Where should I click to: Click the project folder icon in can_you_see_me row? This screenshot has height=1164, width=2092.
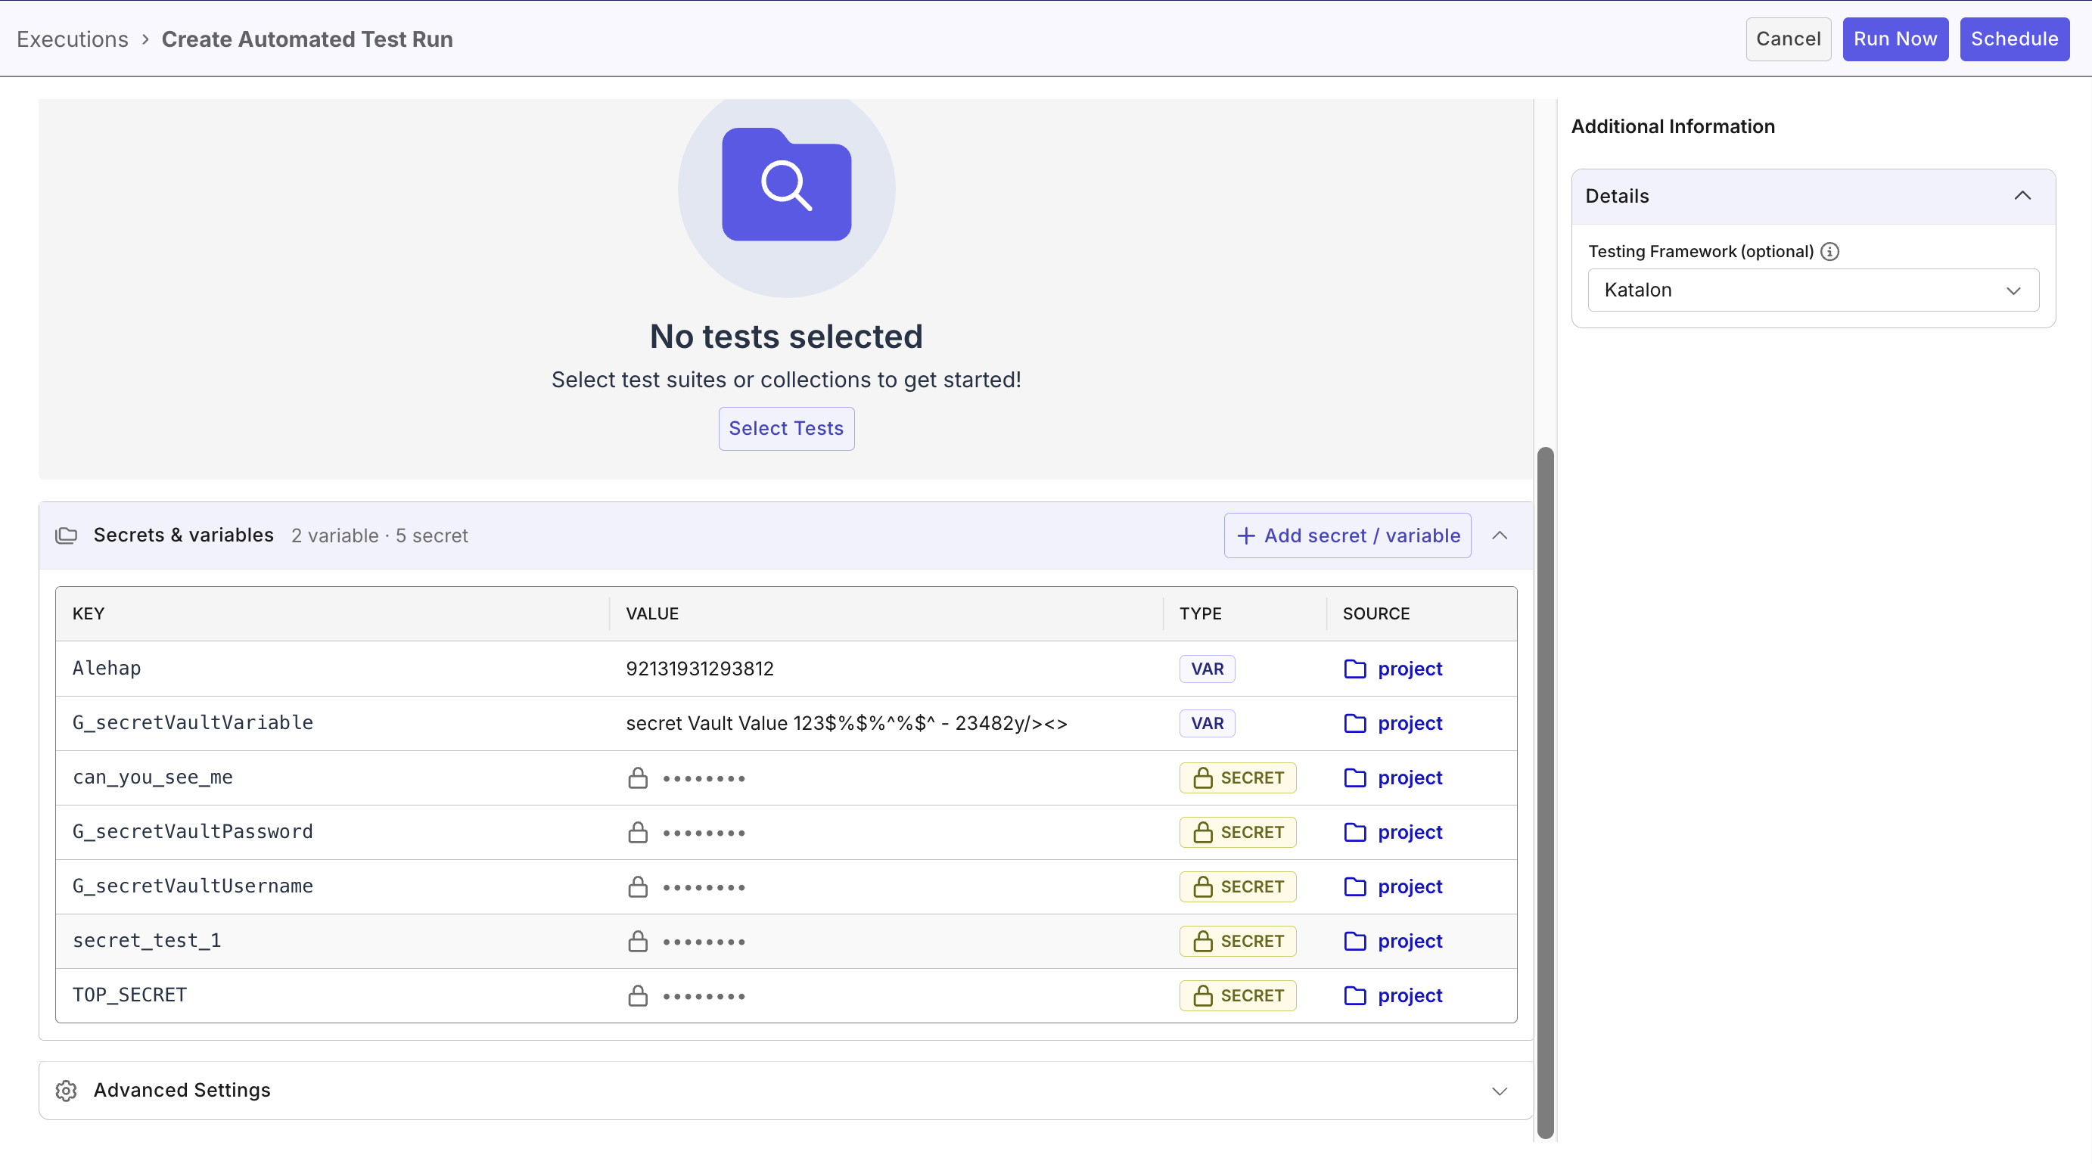[x=1354, y=778]
